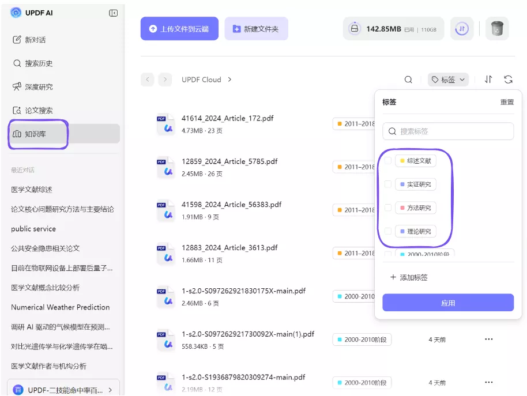Open the 标签 filter dropdown
The height and width of the screenshot is (396, 527).
[x=449, y=80]
